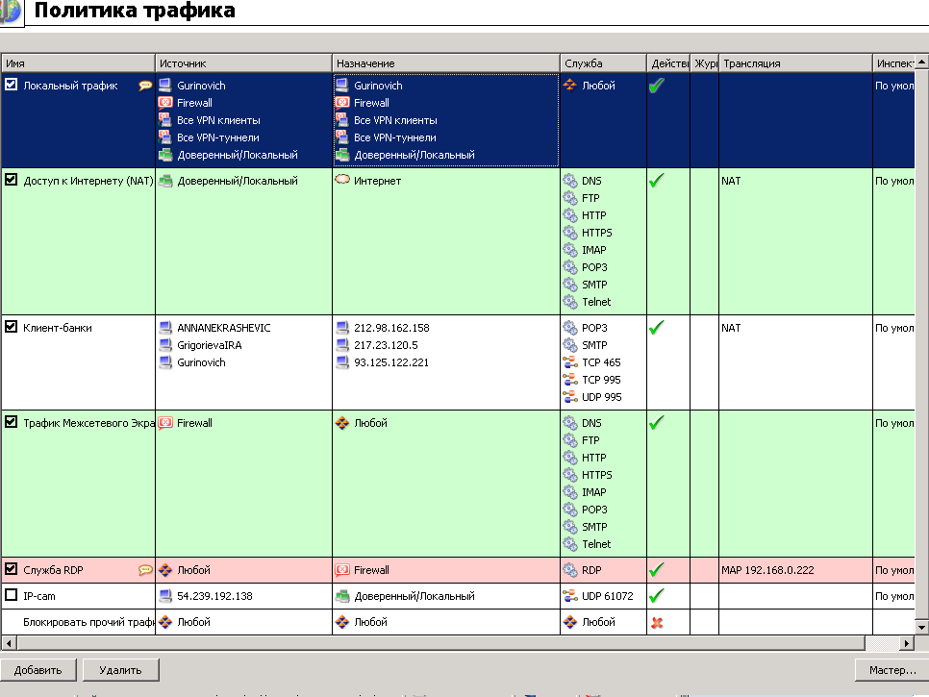Click the ANNANEKRASHEVIC host computer icon
The width and height of the screenshot is (929, 697).
point(165,328)
